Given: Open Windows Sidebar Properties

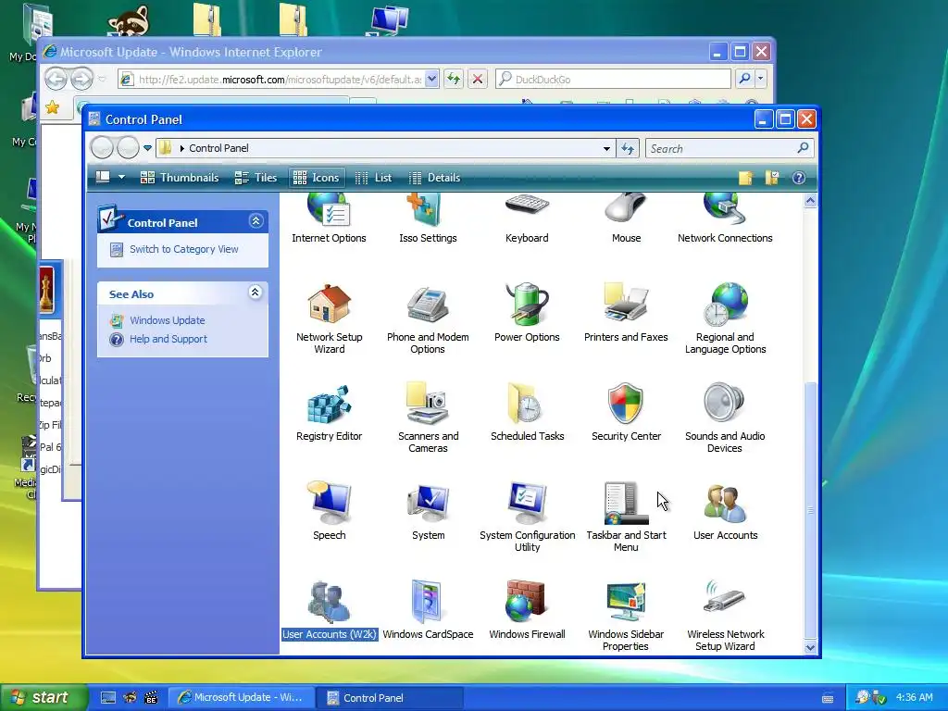Looking at the screenshot, I should tap(626, 616).
